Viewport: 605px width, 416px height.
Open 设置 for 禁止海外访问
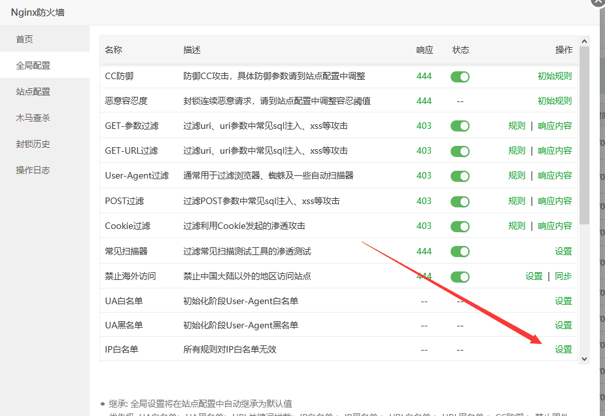534,276
